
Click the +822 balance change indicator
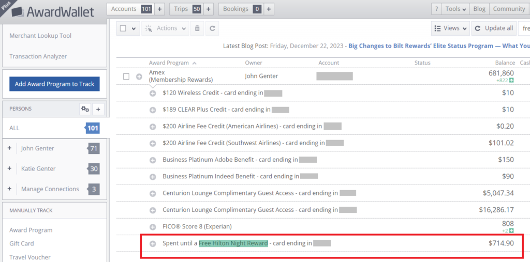click(x=505, y=80)
